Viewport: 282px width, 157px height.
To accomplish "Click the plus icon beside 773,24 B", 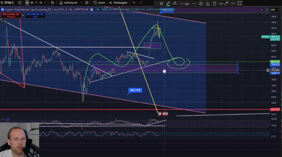I will pos(268,70).
